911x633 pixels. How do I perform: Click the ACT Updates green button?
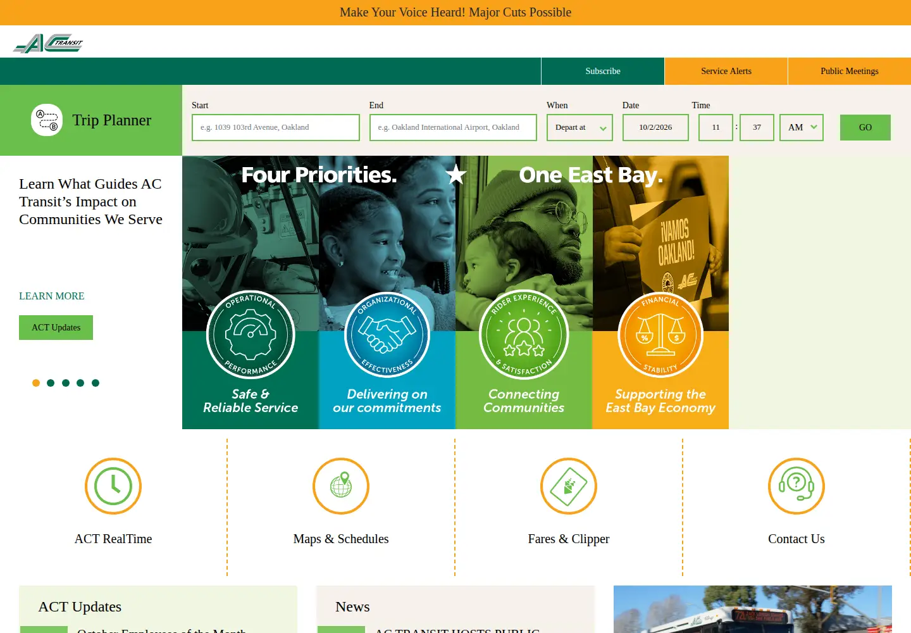[x=56, y=327]
